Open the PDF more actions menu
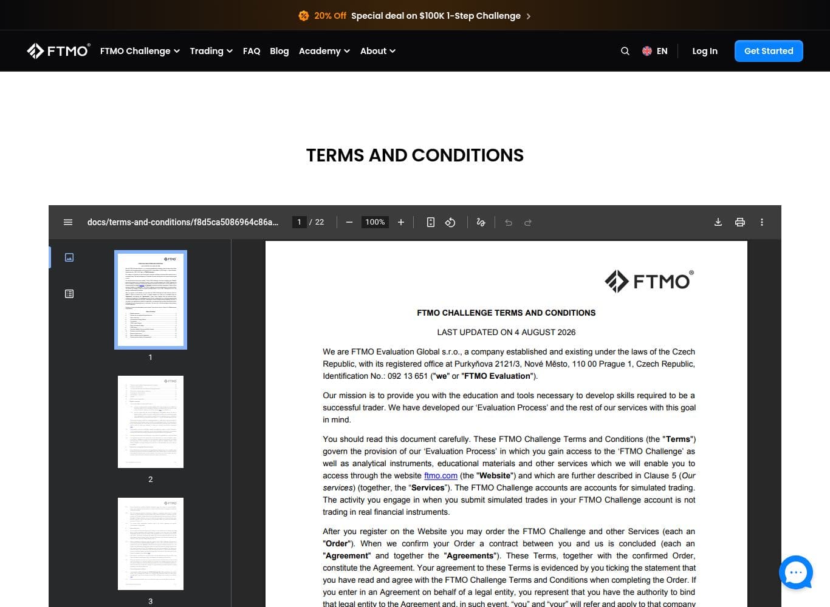 (x=762, y=222)
